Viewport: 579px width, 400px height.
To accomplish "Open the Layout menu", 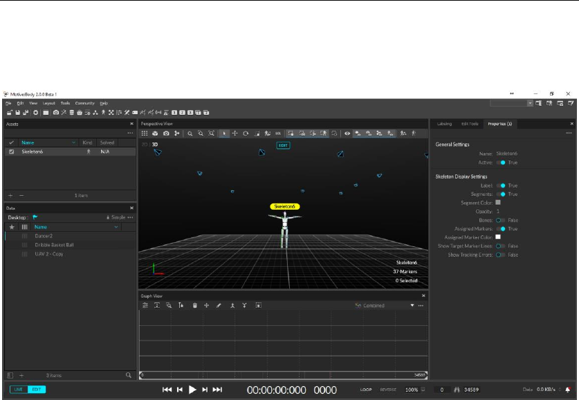I will (x=49, y=103).
